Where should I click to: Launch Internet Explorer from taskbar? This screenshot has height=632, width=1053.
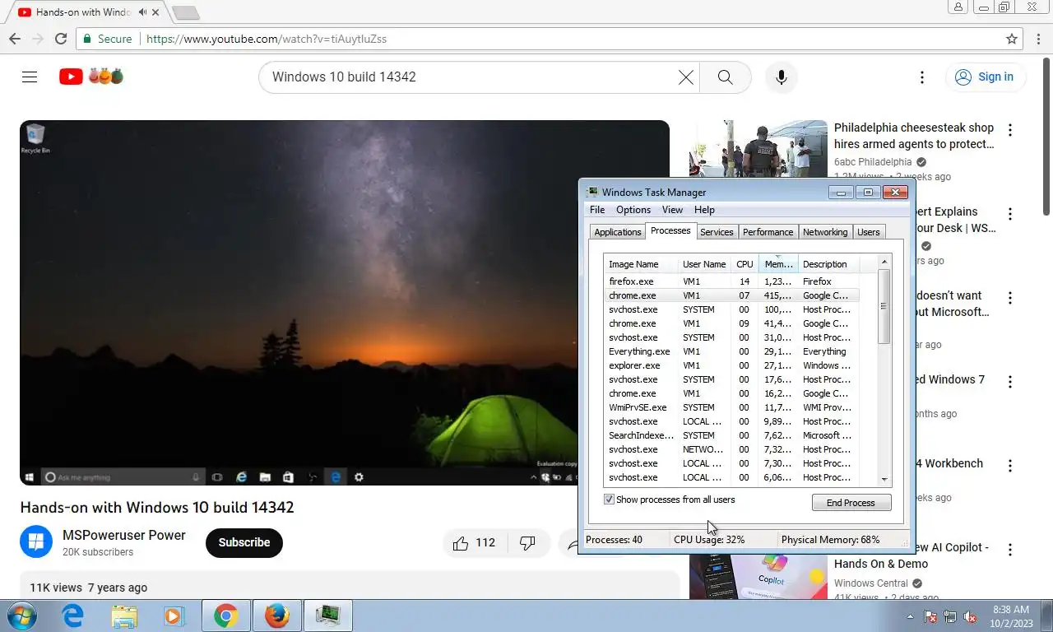(x=73, y=616)
